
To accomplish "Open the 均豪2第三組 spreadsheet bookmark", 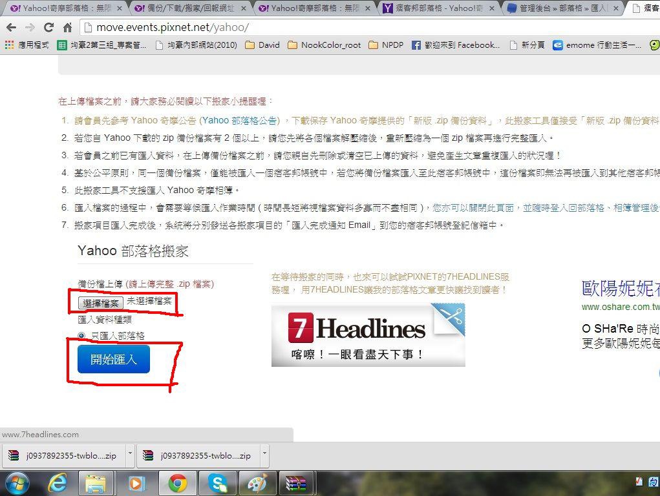I will coord(101,45).
